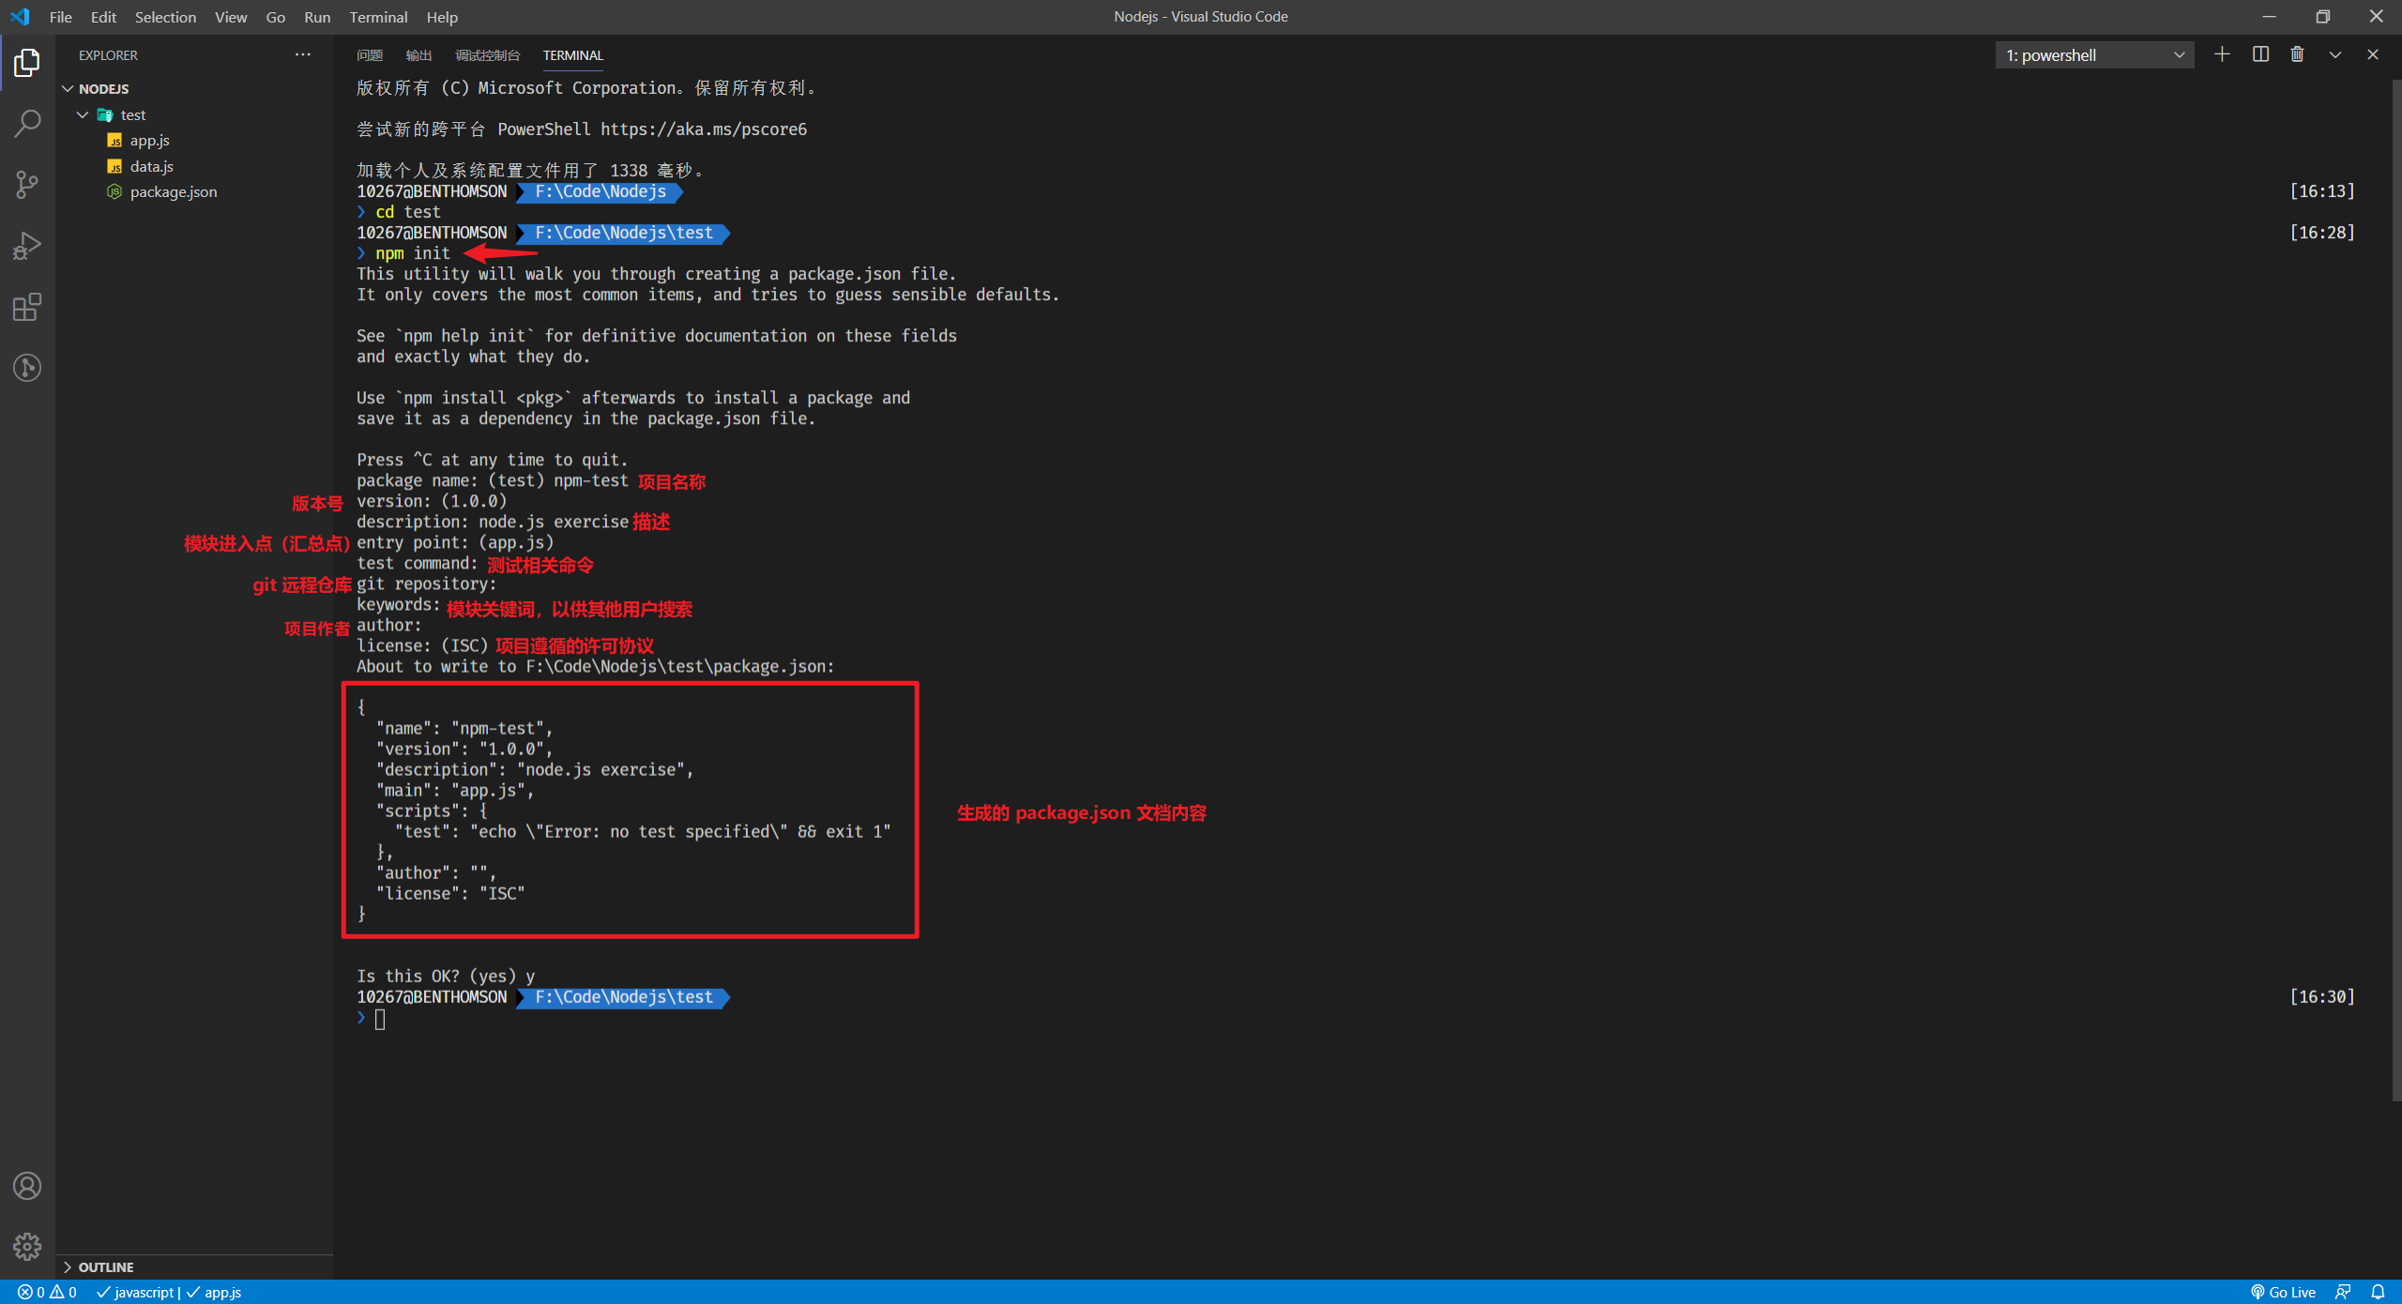Close the terminal panel
2402x1304 pixels.
[x=2373, y=54]
